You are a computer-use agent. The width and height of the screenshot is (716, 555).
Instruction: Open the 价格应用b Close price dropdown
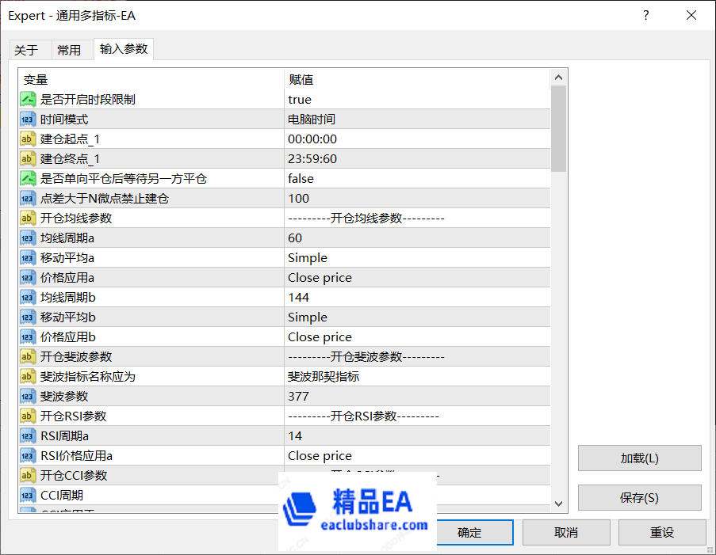pos(320,336)
